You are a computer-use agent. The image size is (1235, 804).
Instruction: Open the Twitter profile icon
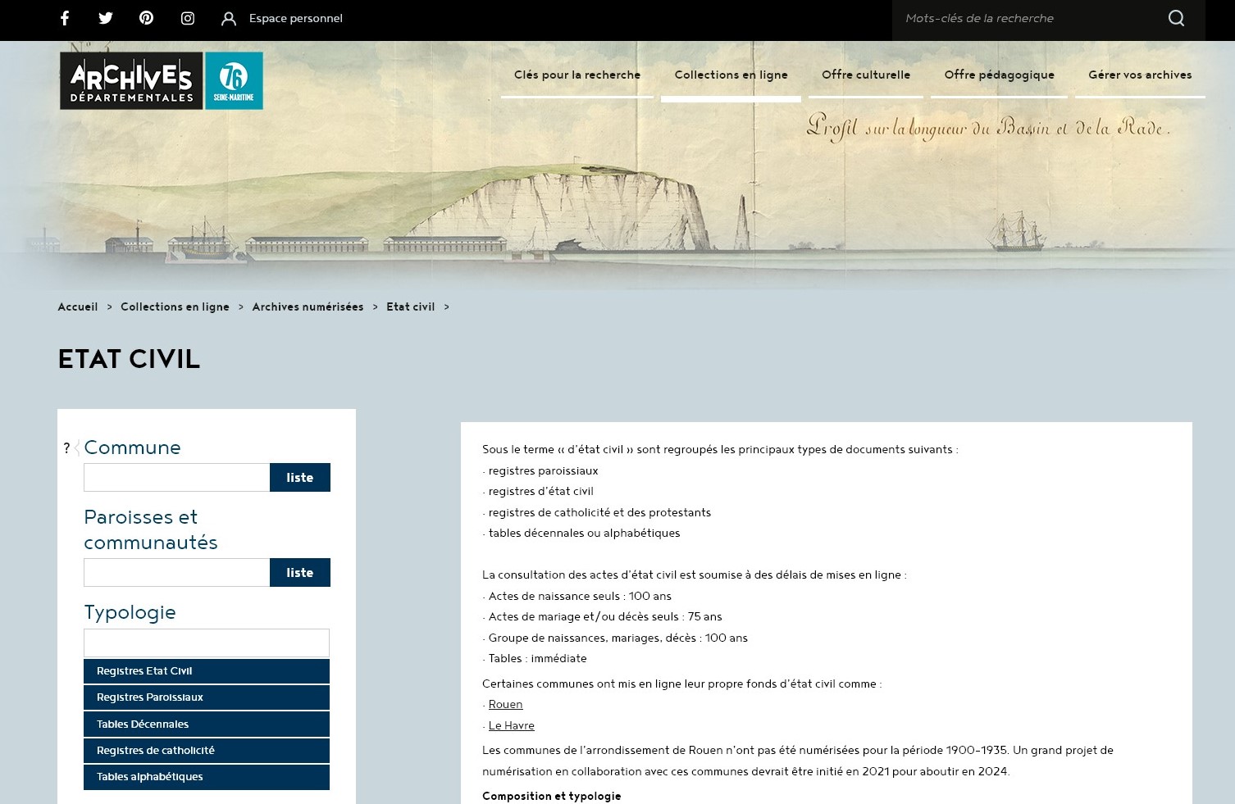[106, 18]
